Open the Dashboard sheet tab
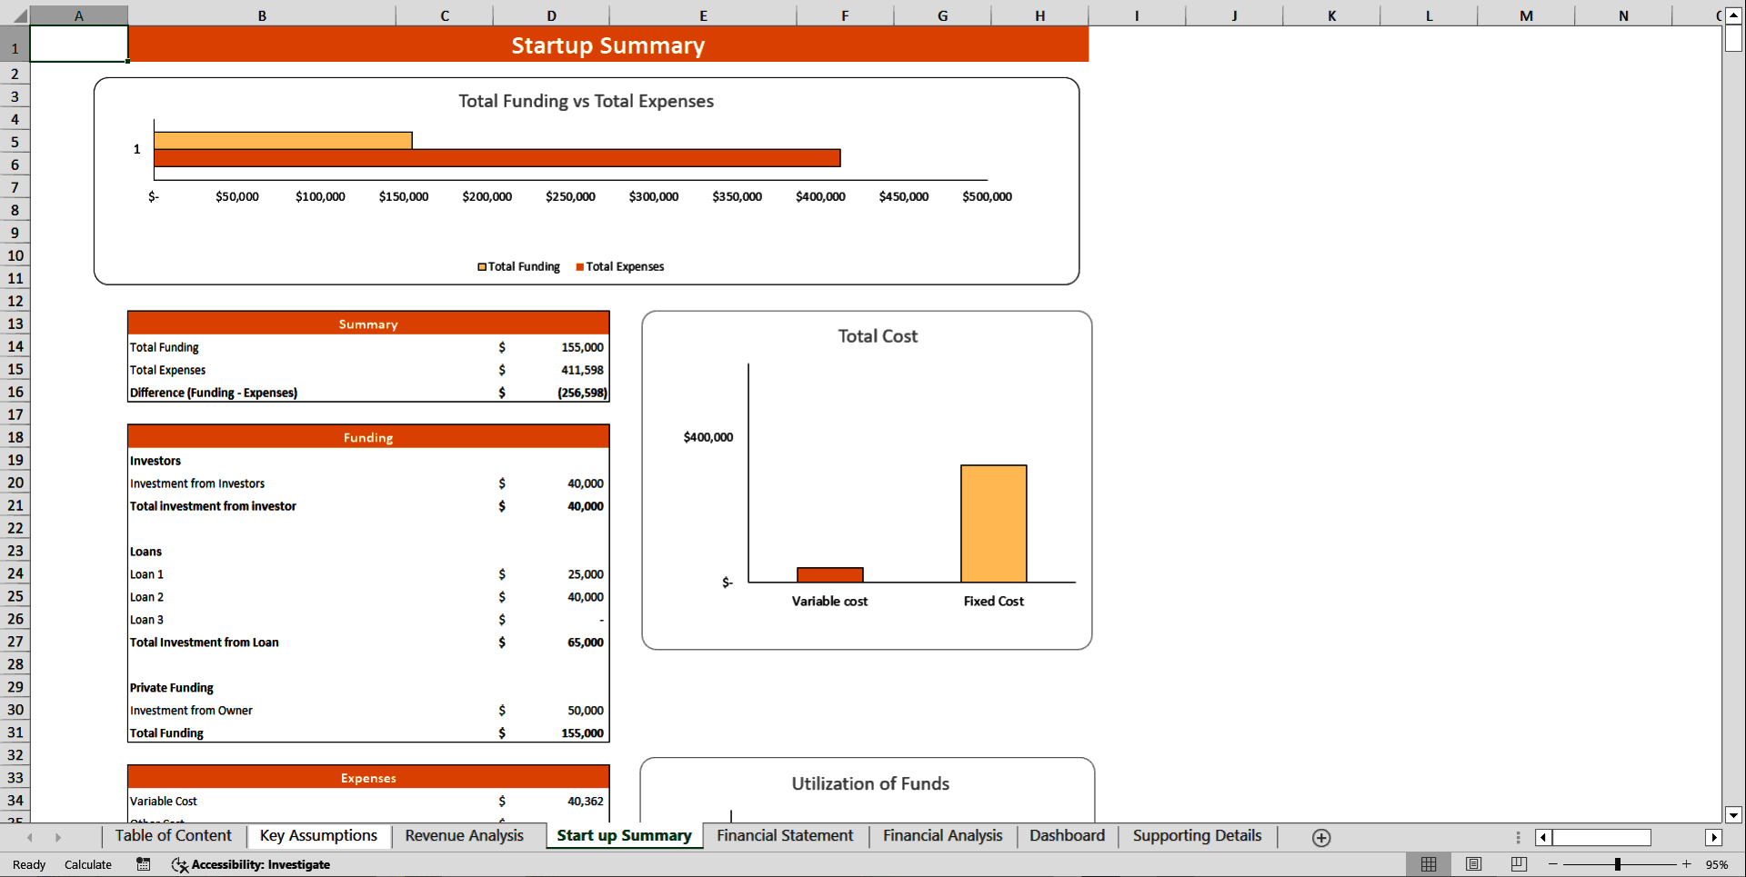1746x877 pixels. [x=1066, y=835]
